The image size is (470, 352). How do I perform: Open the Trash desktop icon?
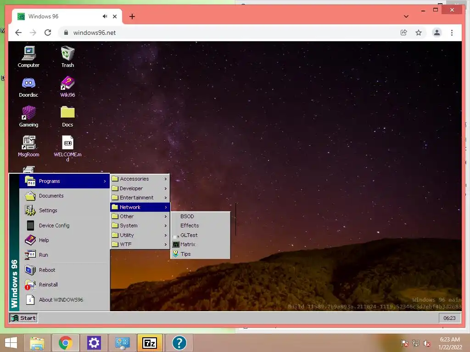point(67,56)
